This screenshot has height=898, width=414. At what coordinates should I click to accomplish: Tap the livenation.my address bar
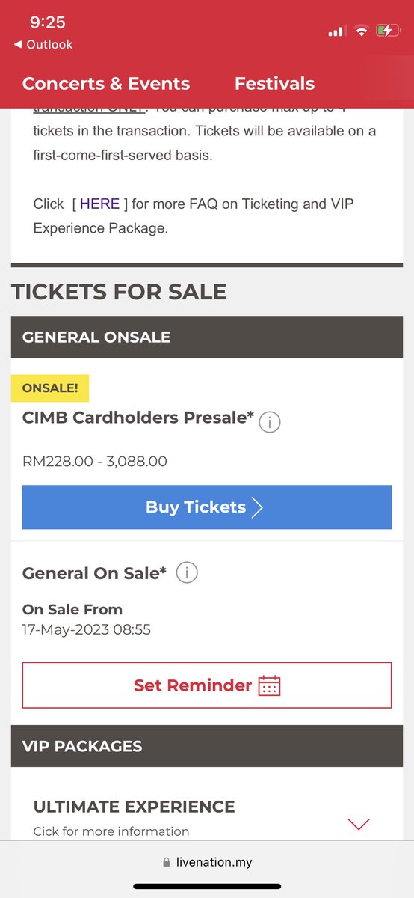click(207, 863)
